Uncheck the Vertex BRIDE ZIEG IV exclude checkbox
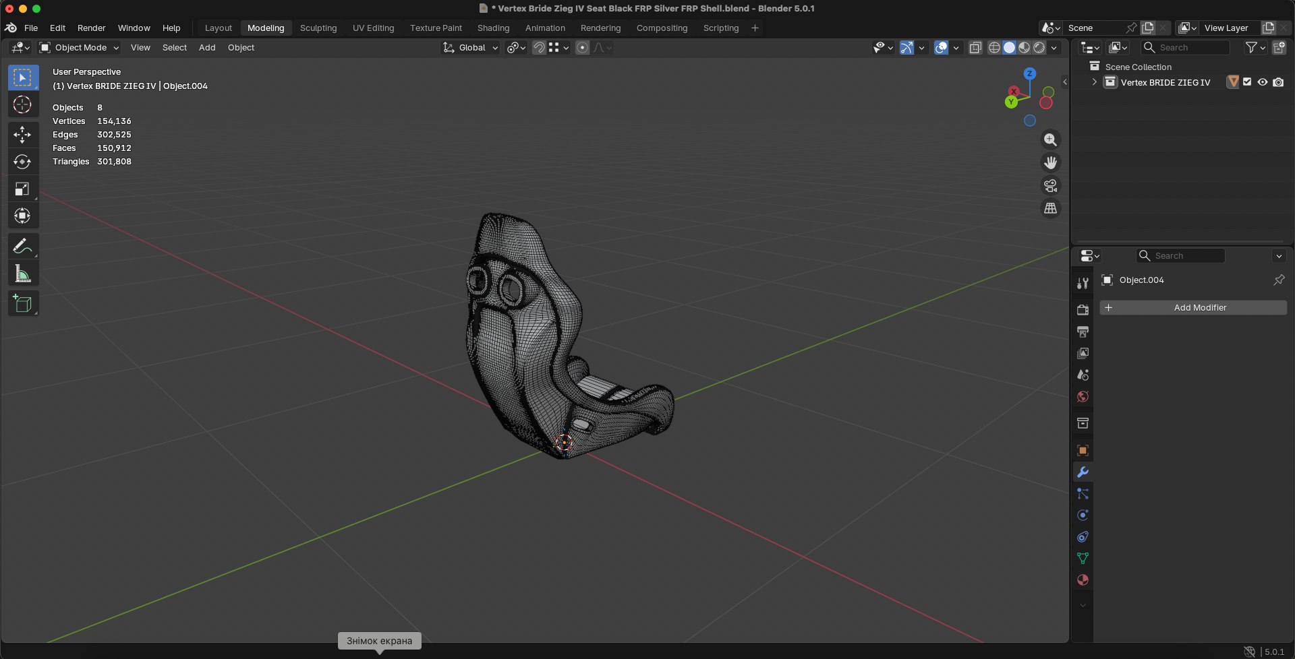The width and height of the screenshot is (1295, 659). click(x=1247, y=82)
